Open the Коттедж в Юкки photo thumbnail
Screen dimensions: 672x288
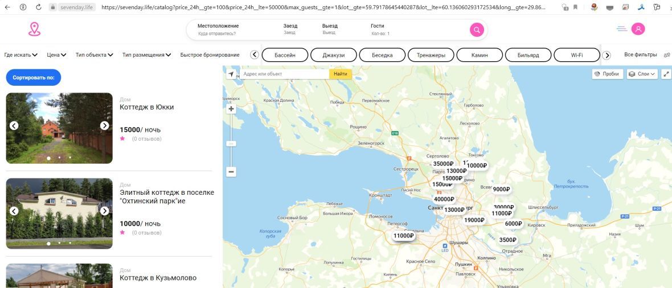59,128
